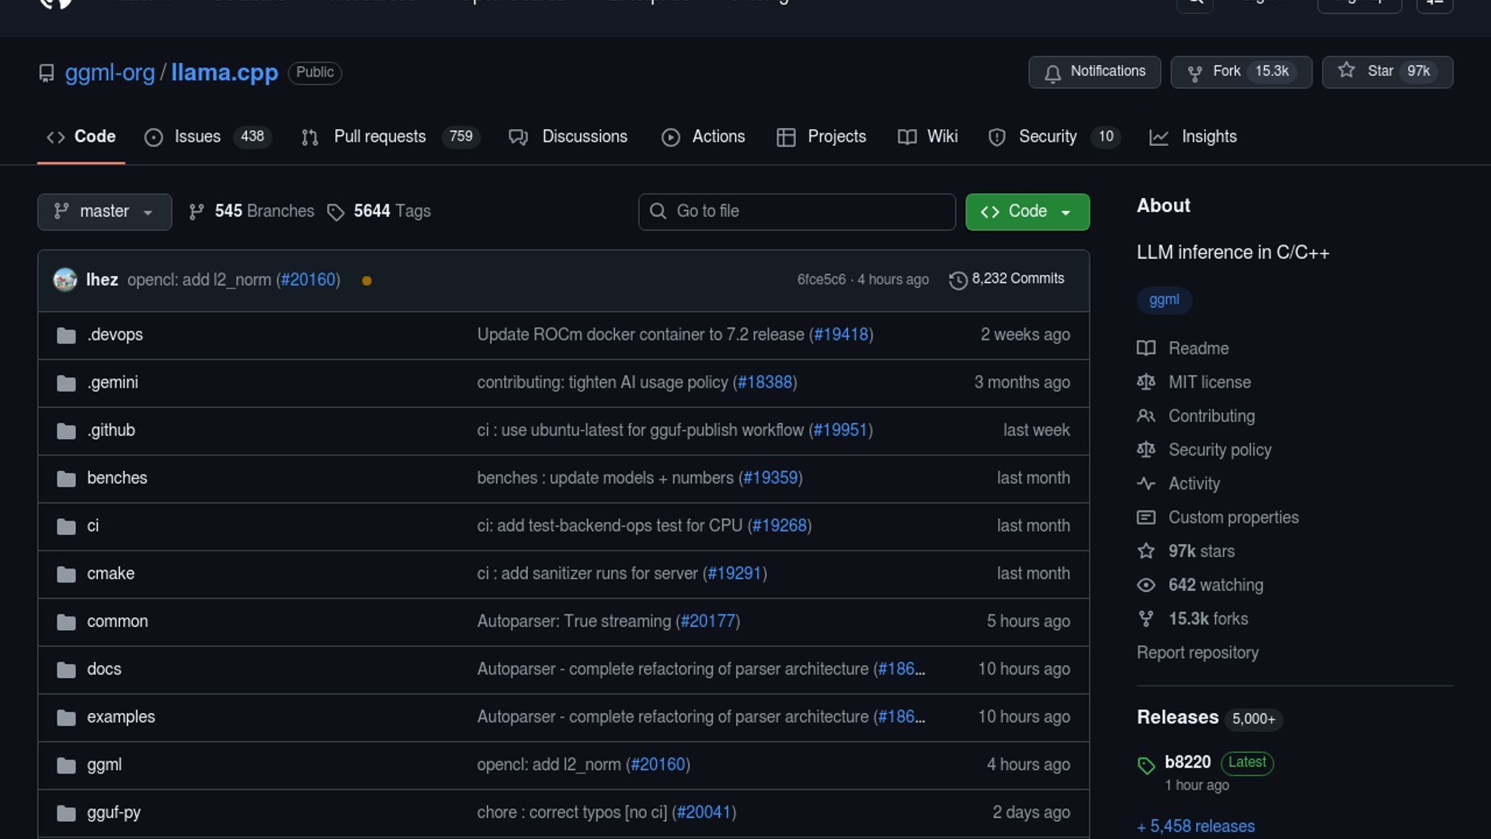This screenshot has height=839, width=1491.
Task: Click the Star icon to star repository
Action: 1347,71
